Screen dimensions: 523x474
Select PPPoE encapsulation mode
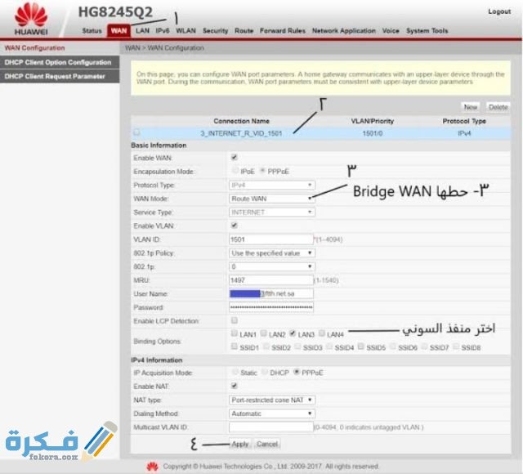(x=263, y=171)
